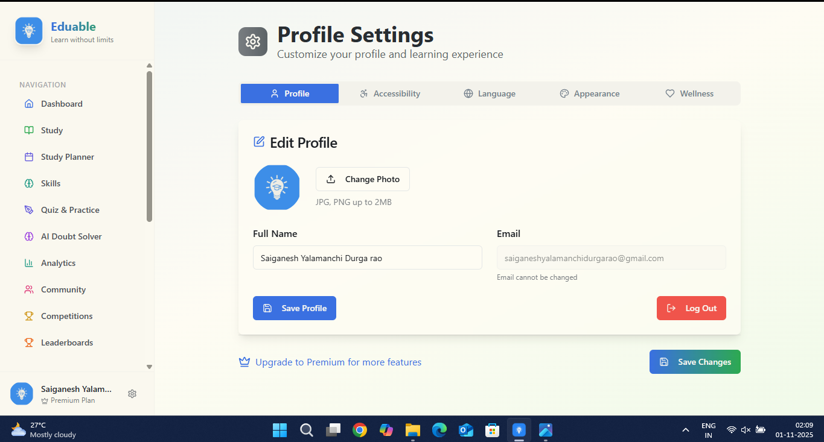The height and width of the screenshot is (442, 824).
Task: Switch to the Accessibility tab
Action: point(390,93)
